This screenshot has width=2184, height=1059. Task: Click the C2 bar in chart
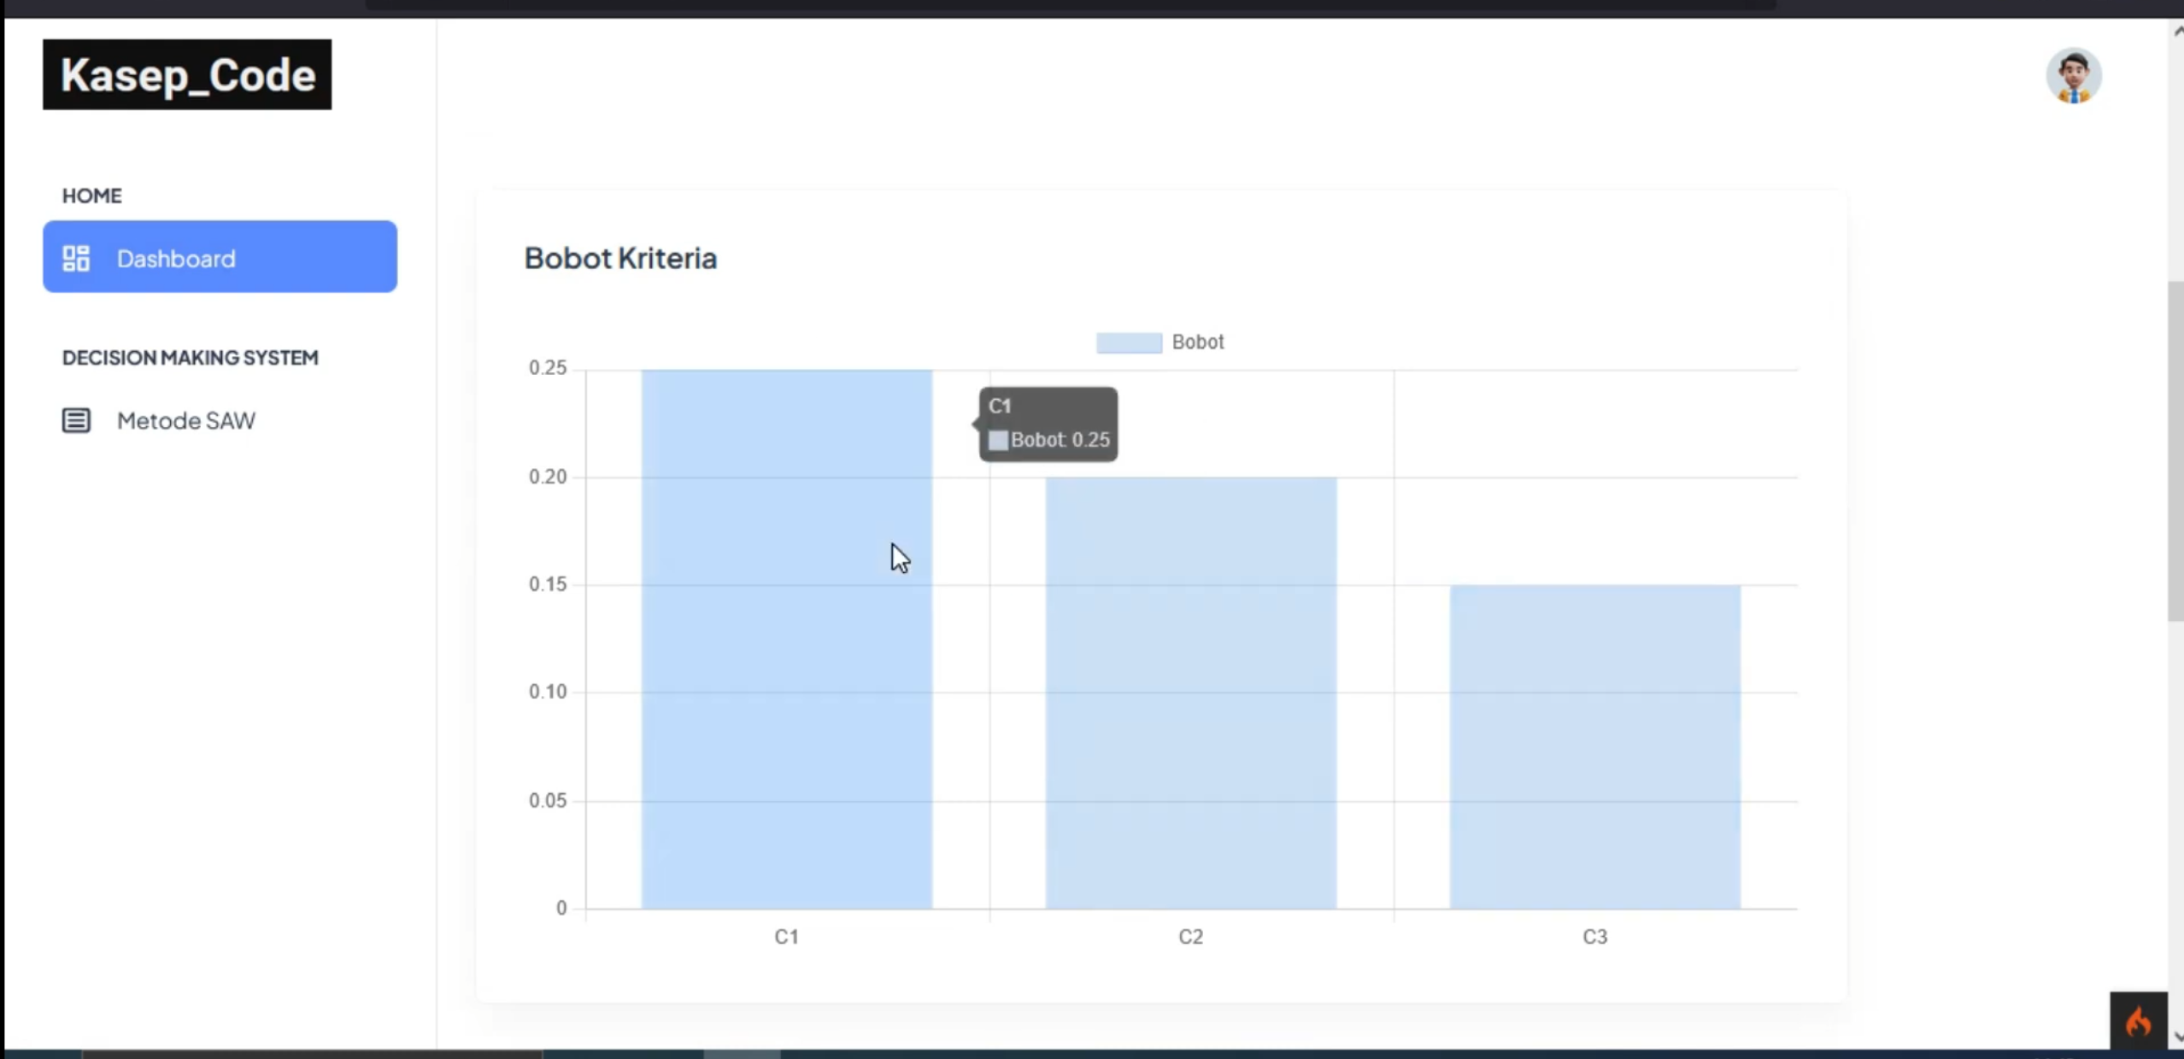click(1191, 693)
